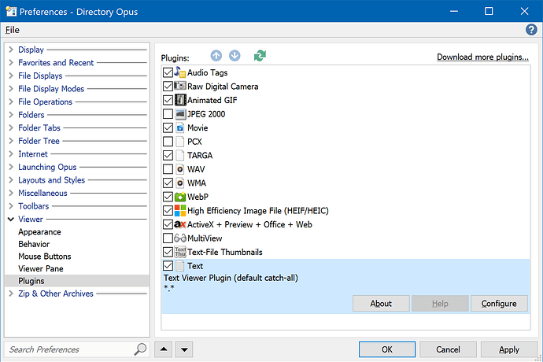Select the ActiveX + Preview plugin icon
The height and width of the screenshot is (362, 543).
pos(180,224)
